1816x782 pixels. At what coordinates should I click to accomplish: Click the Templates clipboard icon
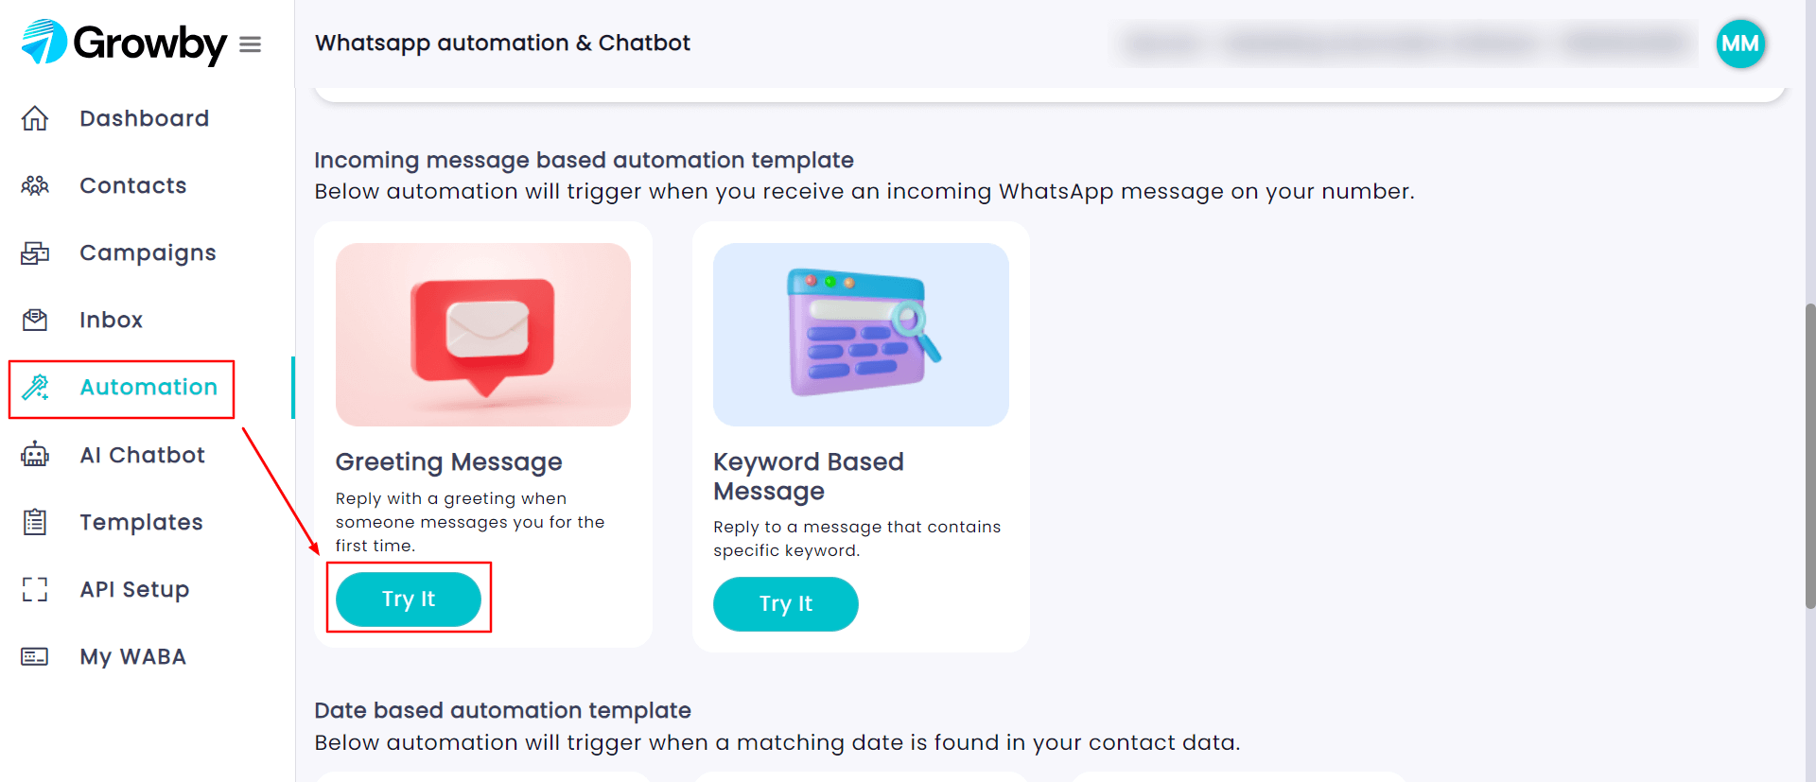click(35, 522)
